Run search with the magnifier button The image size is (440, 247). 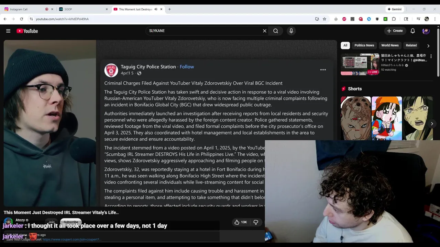point(276,31)
